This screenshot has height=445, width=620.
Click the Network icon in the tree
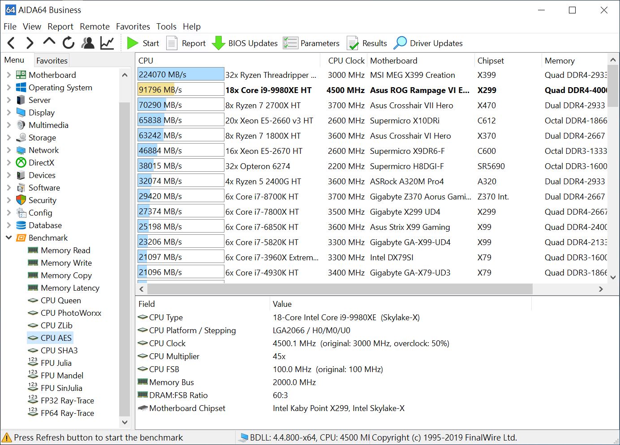(x=21, y=150)
